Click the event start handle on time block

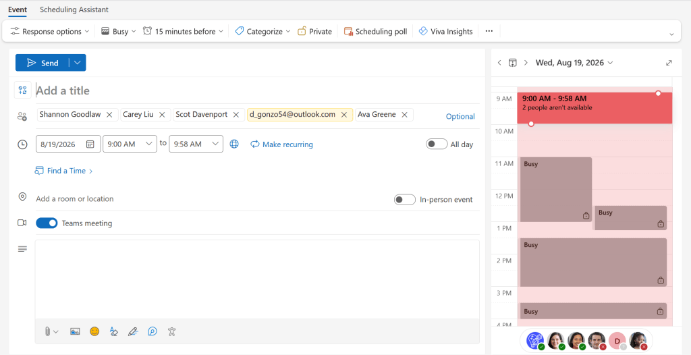tap(658, 93)
